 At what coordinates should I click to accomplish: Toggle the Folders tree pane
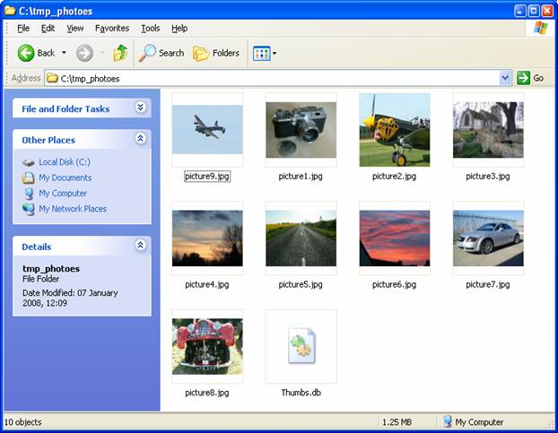tap(216, 53)
